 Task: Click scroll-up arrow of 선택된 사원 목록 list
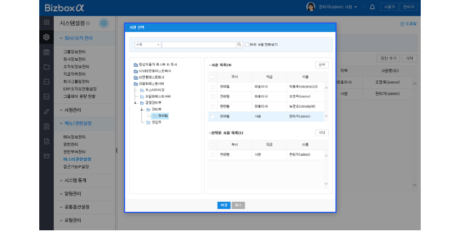[326, 156]
